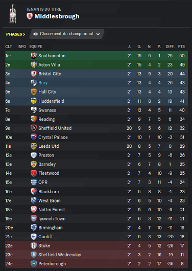Open the Bury team link
Viewport: 192px width, 271px height.
[x=43, y=83]
